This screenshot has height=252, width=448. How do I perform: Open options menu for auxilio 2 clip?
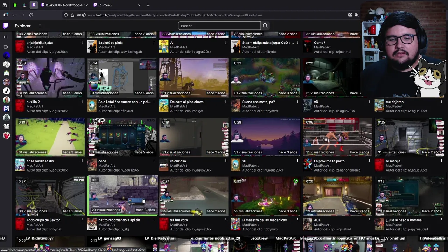tap(82, 101)
